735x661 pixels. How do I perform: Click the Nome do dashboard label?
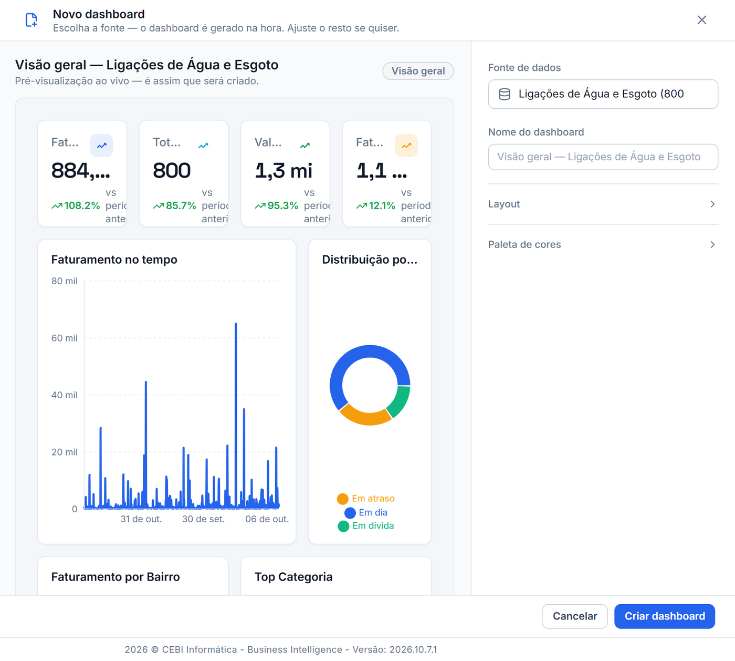point(536,132)
